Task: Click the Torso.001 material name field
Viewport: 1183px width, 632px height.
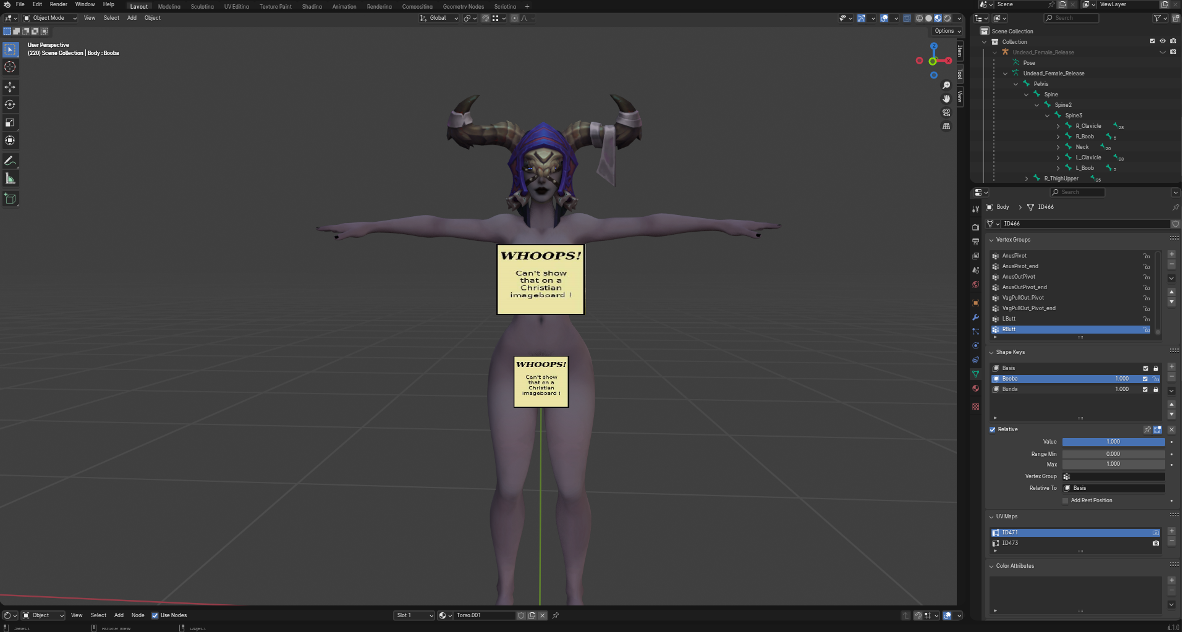Action: tap(485, 615)
